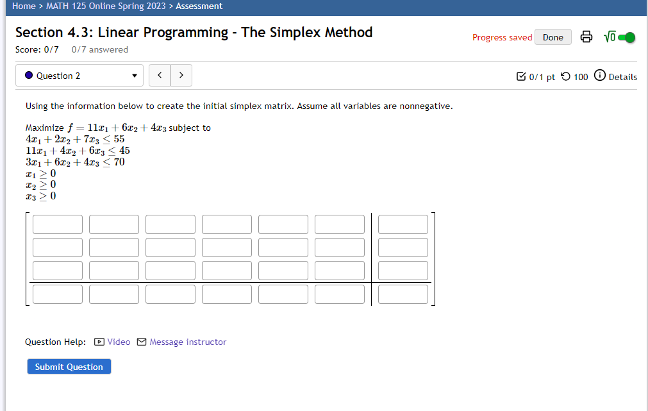Click the Done button near Progress saved
The height and width of the screenshot is (411, 648).
pos(552,37)
